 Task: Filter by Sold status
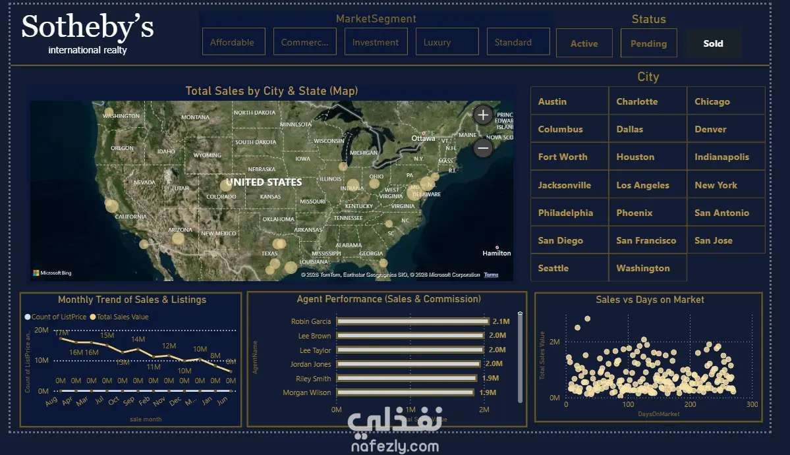[714, 43]
